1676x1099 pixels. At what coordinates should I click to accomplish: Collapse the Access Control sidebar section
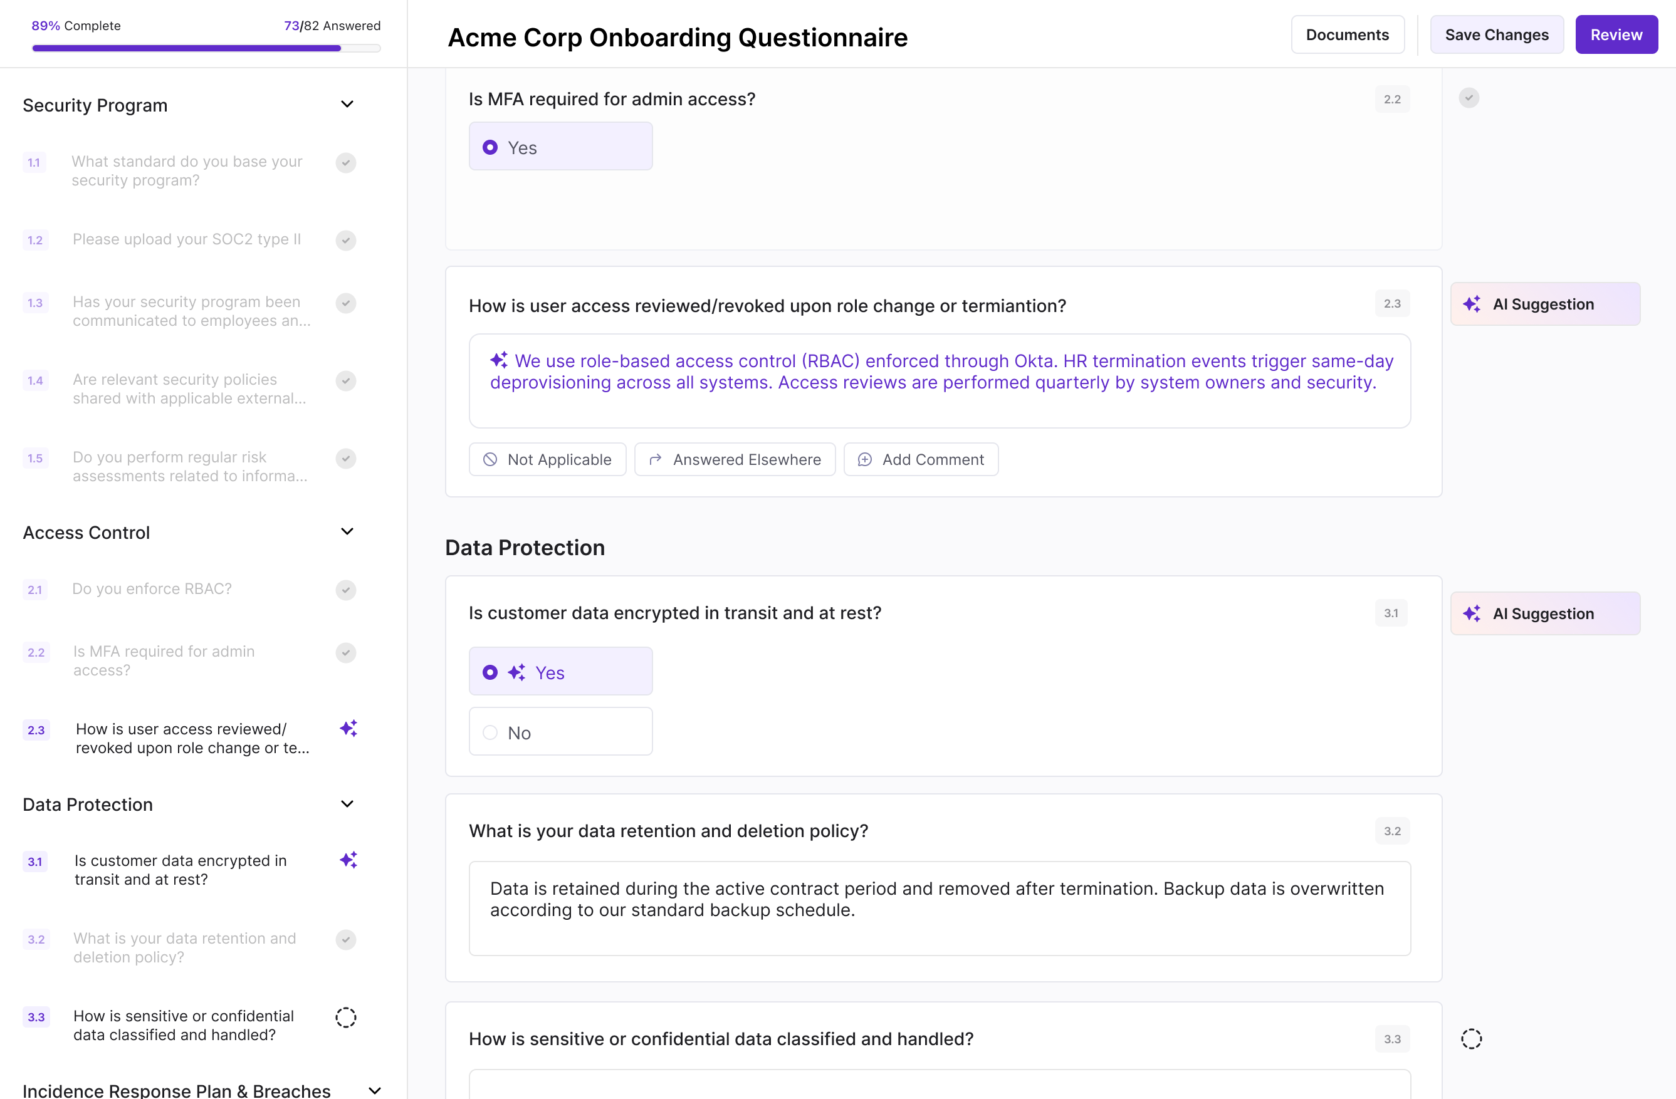(347, 531)
